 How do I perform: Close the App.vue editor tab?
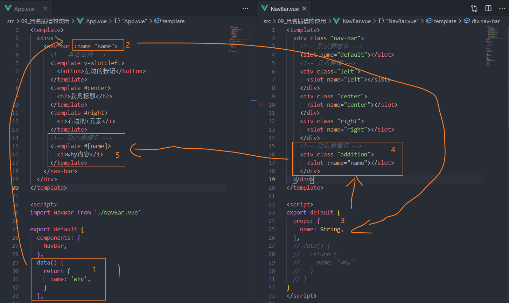45,8
